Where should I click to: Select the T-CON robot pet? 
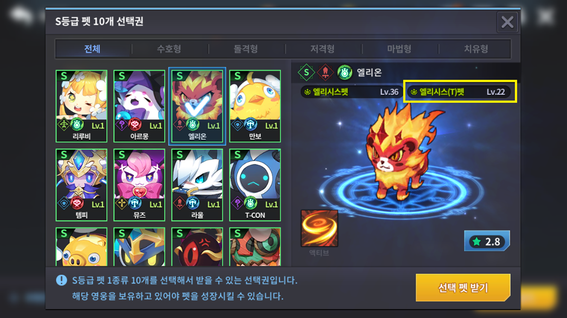[x=255, y=184]
